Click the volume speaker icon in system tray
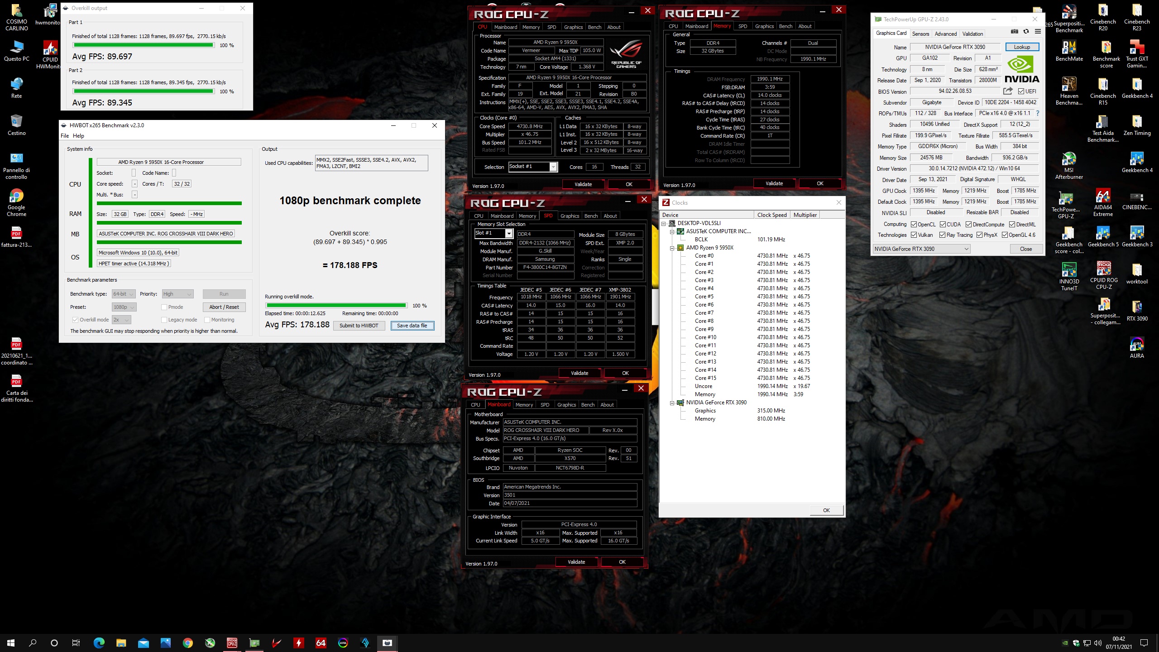The image size is (1159, 652). tap(1097, 642)
